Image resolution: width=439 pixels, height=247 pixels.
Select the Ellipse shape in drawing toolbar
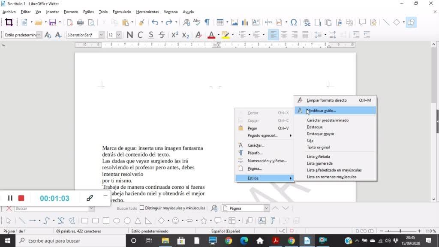[x=117, y=221]
